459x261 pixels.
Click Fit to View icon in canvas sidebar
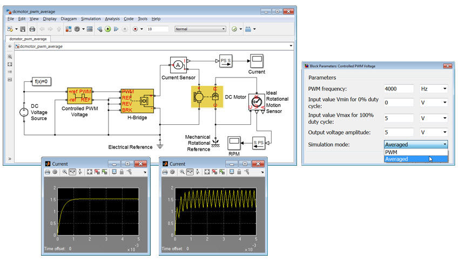pos(10,64)
